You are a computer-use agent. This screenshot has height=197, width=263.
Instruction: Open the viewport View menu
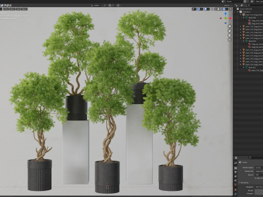(6, 9)
